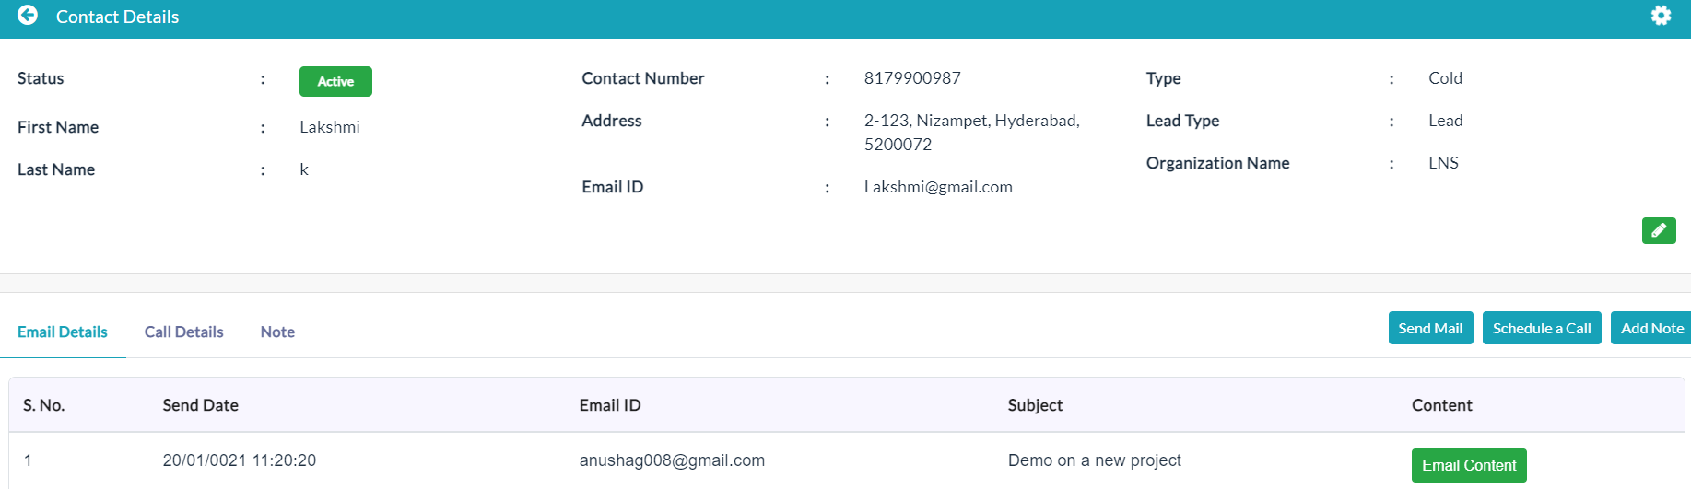Open the settings gear icon
Viewport: 1691px width, 489px height.
click(1661, 16)
